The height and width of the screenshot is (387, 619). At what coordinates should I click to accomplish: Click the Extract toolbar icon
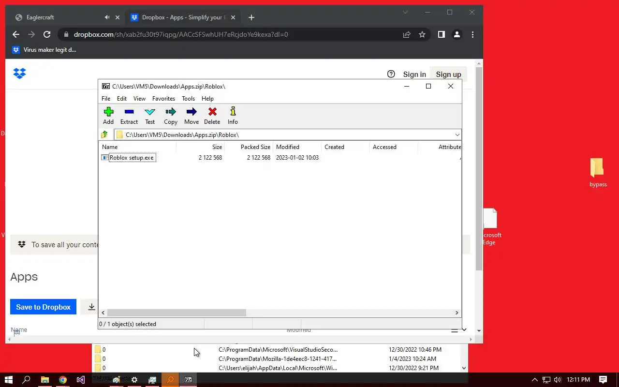pos(129,116)
